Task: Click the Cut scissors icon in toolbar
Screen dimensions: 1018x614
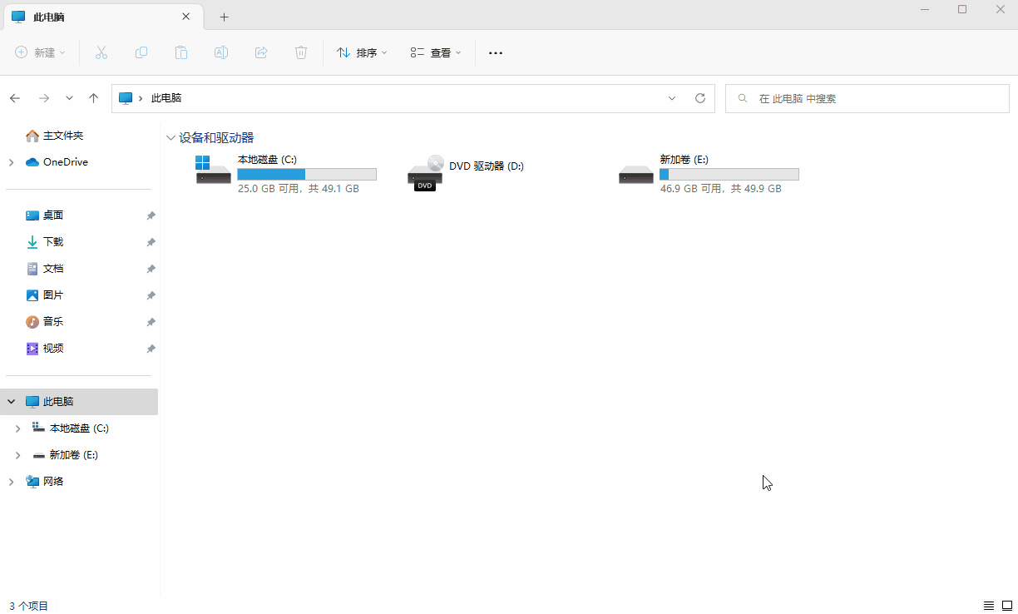Action: 101,52
